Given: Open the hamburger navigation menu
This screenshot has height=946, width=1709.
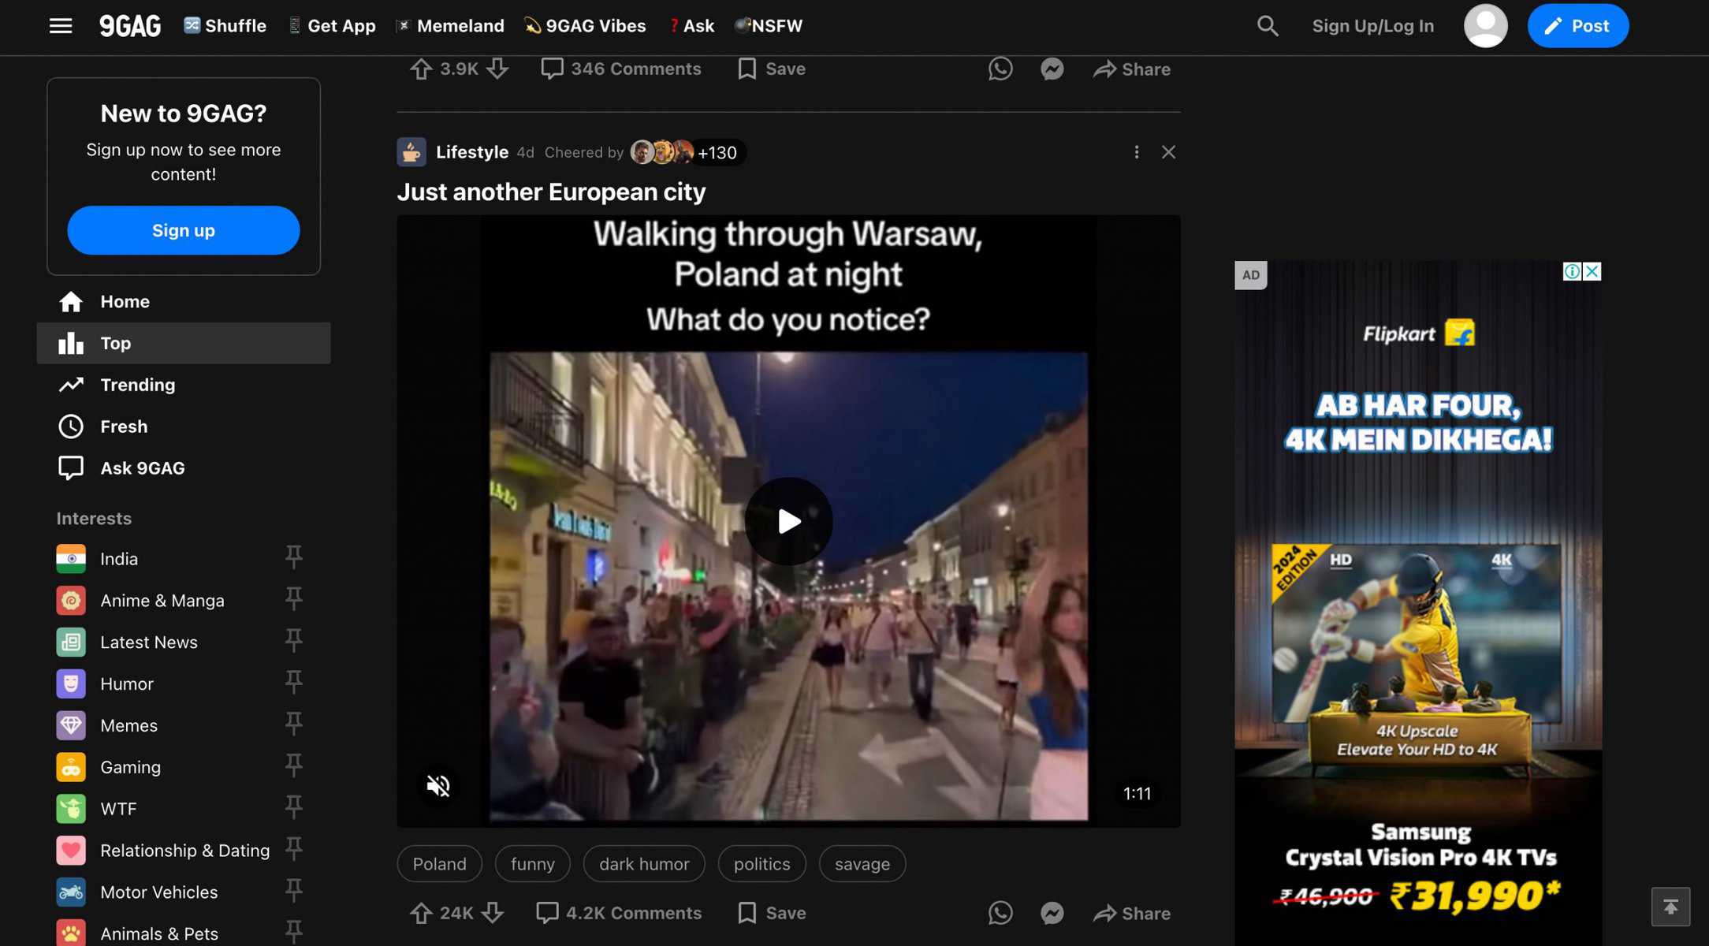Looking at the screenshot, I should [x=61, y=26].
